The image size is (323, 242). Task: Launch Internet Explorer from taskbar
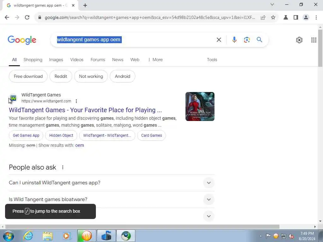click(28, 236)
